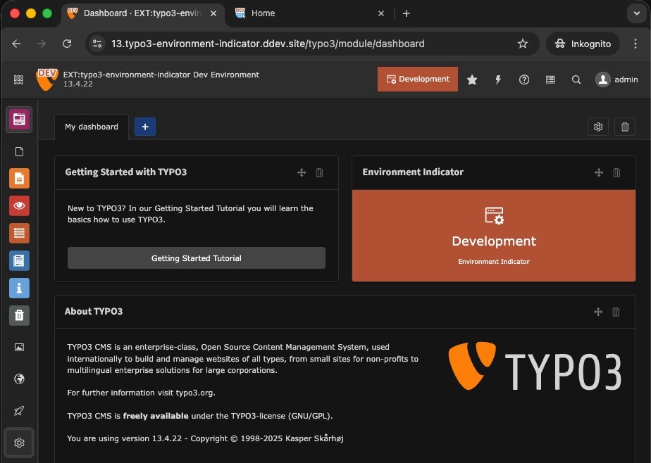This screenshot has width=651, height=463.
Task: Expand the system information menu
Action: pos(550,80)
